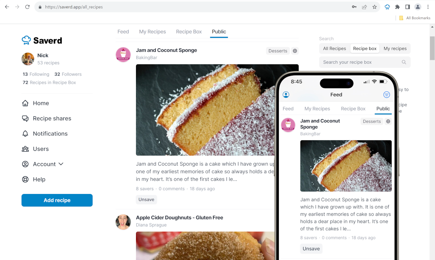Click the Recipe shares chat bubbles icon
Viewport: 435px width, 260px height.
pos(25,118)
